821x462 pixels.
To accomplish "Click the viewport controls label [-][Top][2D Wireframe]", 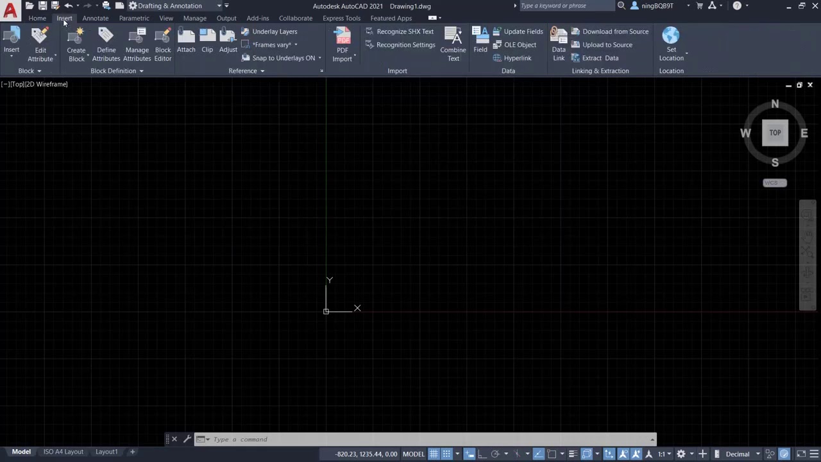I will [x=35, y=84].
